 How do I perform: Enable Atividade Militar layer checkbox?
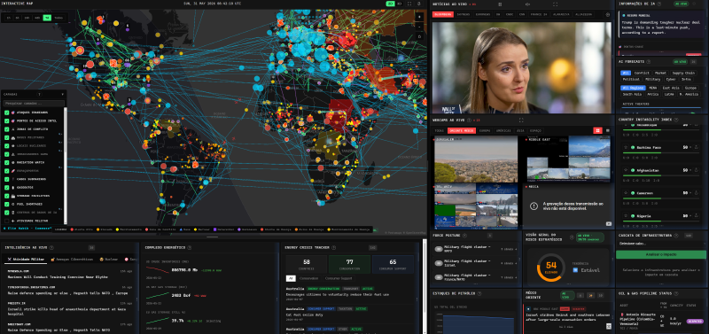point(7,221)
